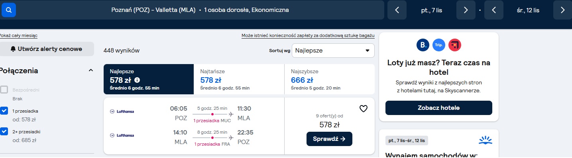The height and width of the screenshot is (158, 572).
Task: Select the Najtańsze tab
Action: click(239, 79)
